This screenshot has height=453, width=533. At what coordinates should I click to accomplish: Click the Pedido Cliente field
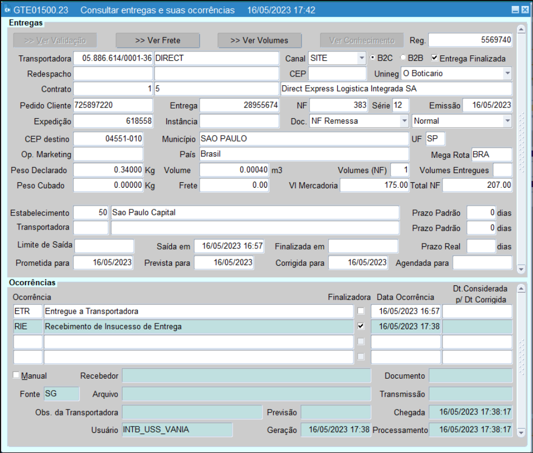point(113,105)
